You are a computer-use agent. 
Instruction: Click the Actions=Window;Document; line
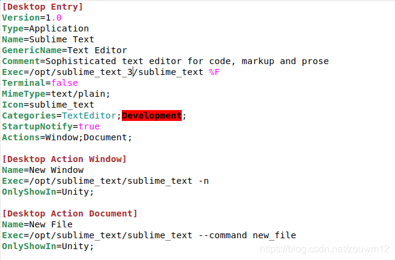coord(67,137)
